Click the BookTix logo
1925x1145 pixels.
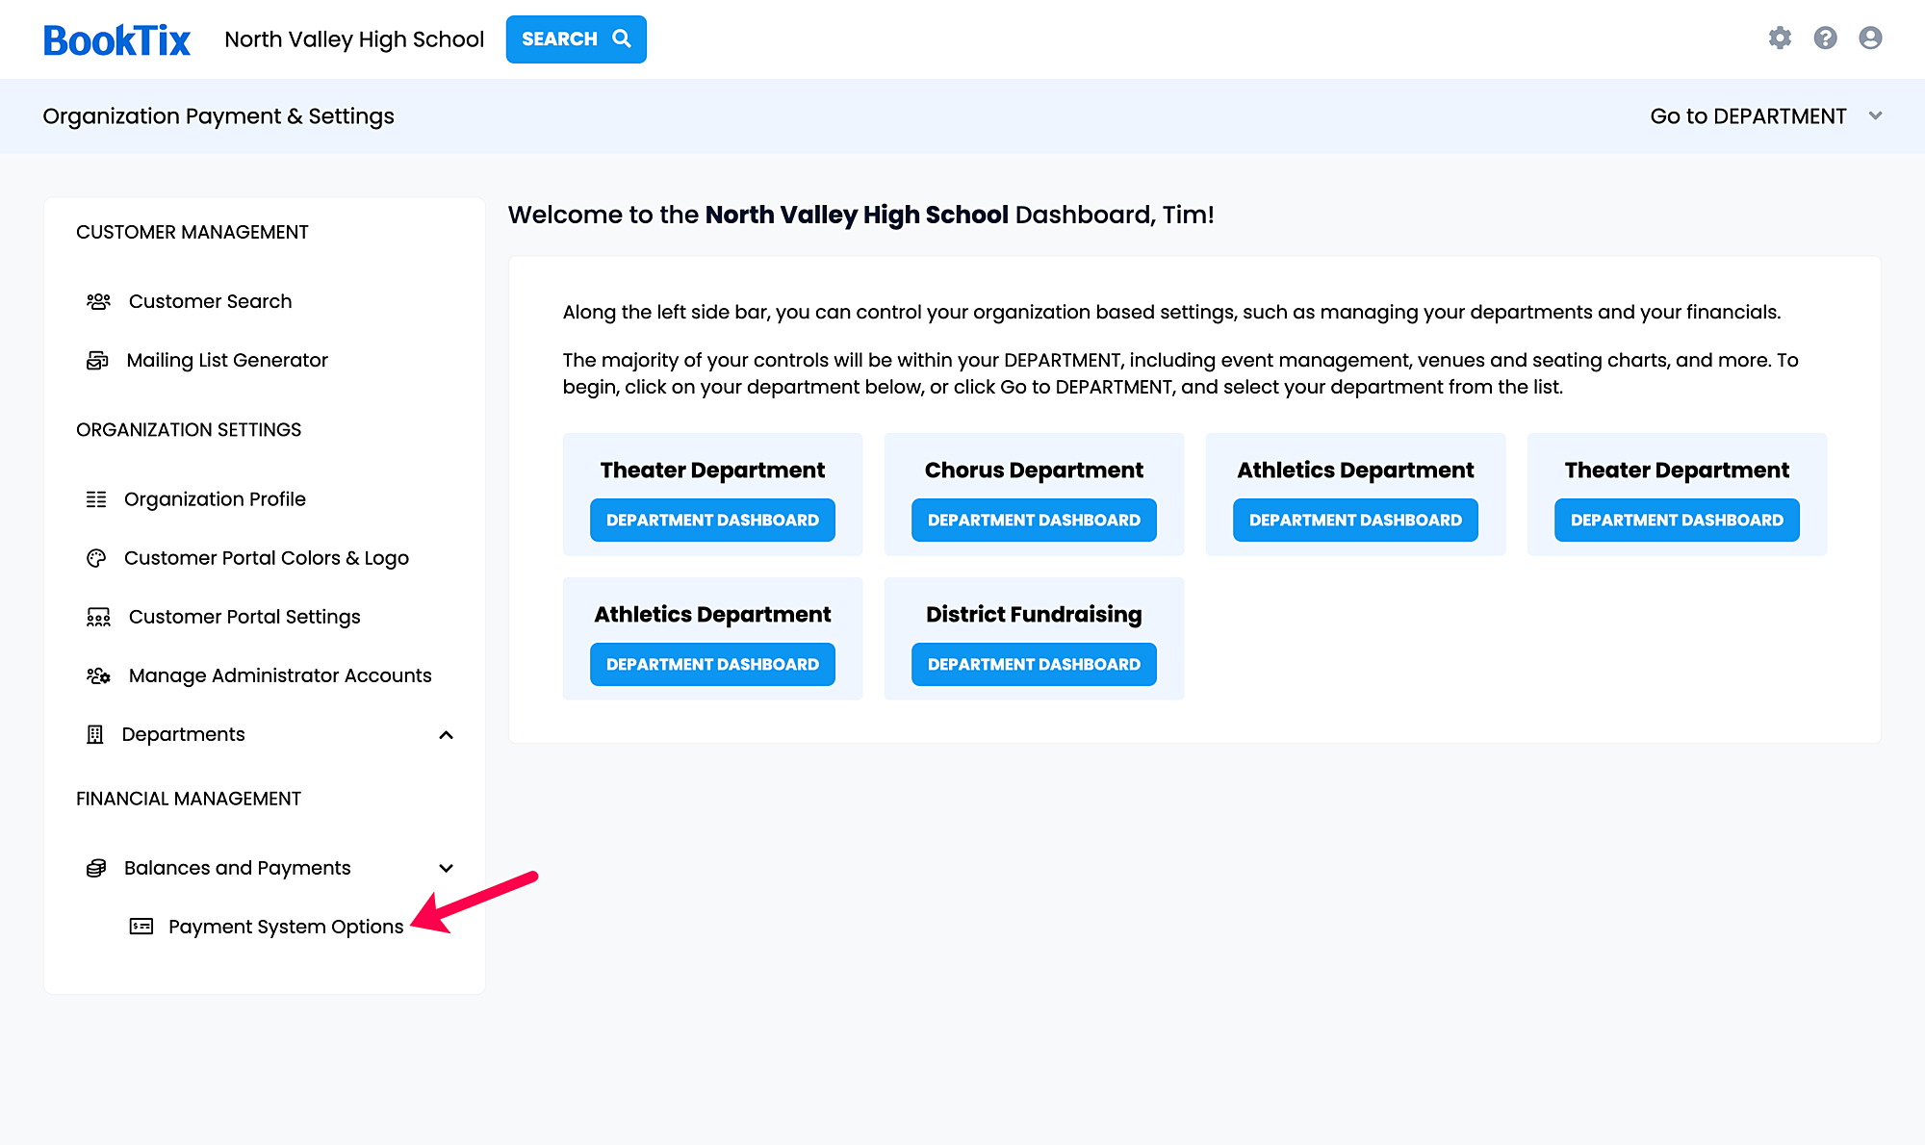tap(116, 39)
